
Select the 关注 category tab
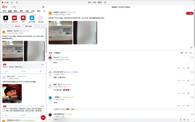pyautogui.click(x=4, y=11)
